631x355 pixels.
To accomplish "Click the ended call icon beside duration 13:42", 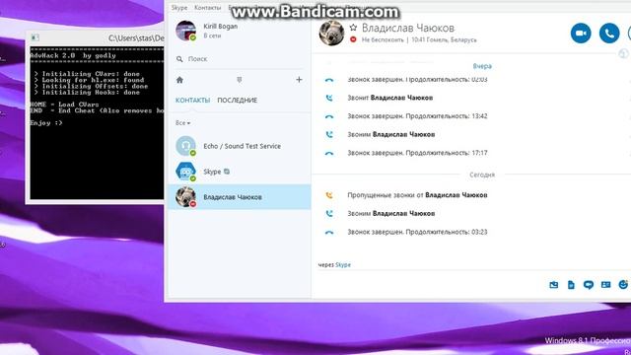I will coord(329,116).
